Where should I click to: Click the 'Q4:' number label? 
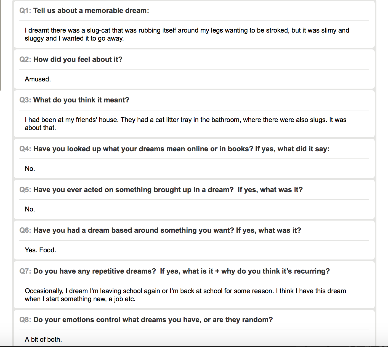click(25, 149)
